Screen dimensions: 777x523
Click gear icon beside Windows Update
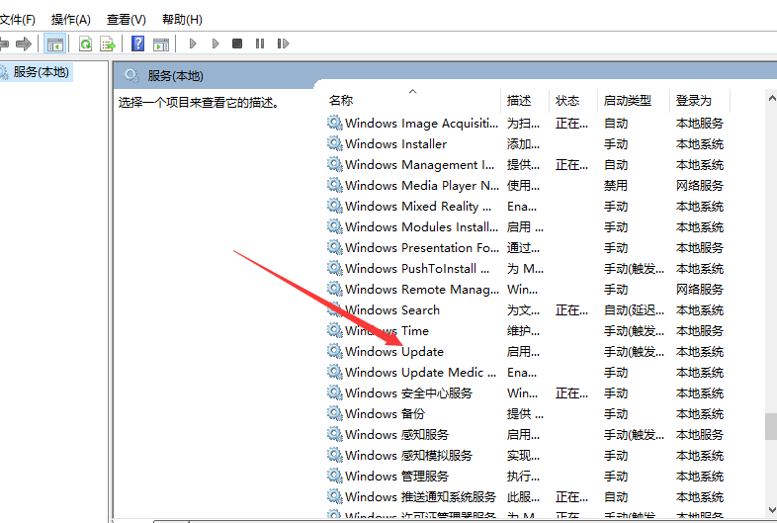coord(335,351)
